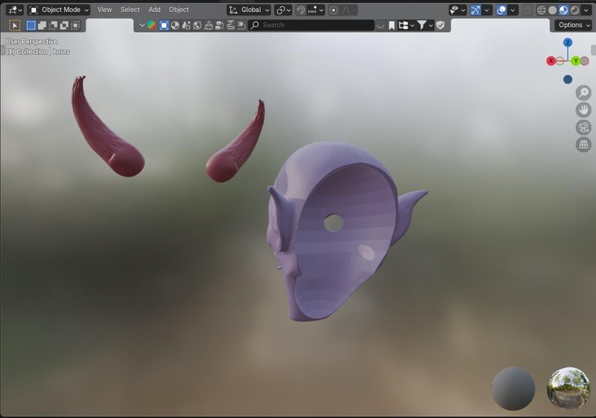Image resolution: width=596 pixels, height=418 pixels.
Task: Click the path-shaped filter icon
Action: (230, 25)
